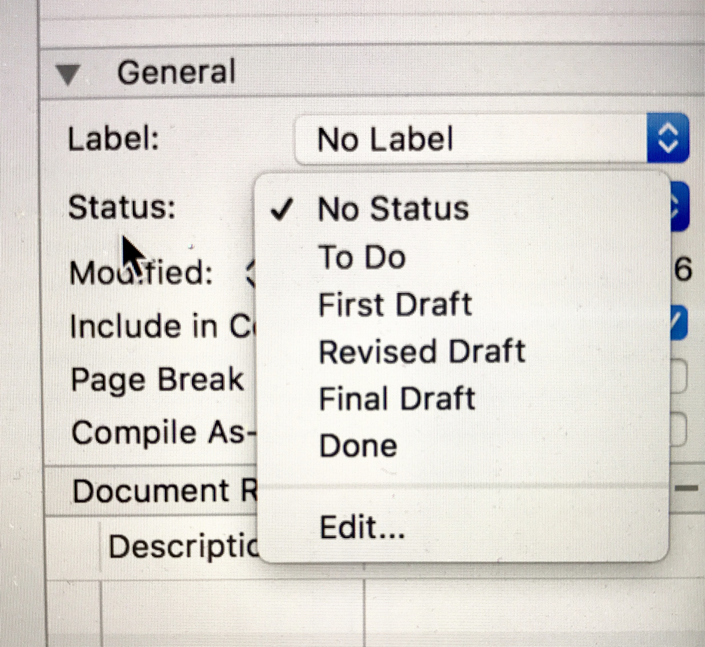Viewport: 705px width, 647px height.
Task: Open Edit... to customize statuses
Action: click(362, 527)
